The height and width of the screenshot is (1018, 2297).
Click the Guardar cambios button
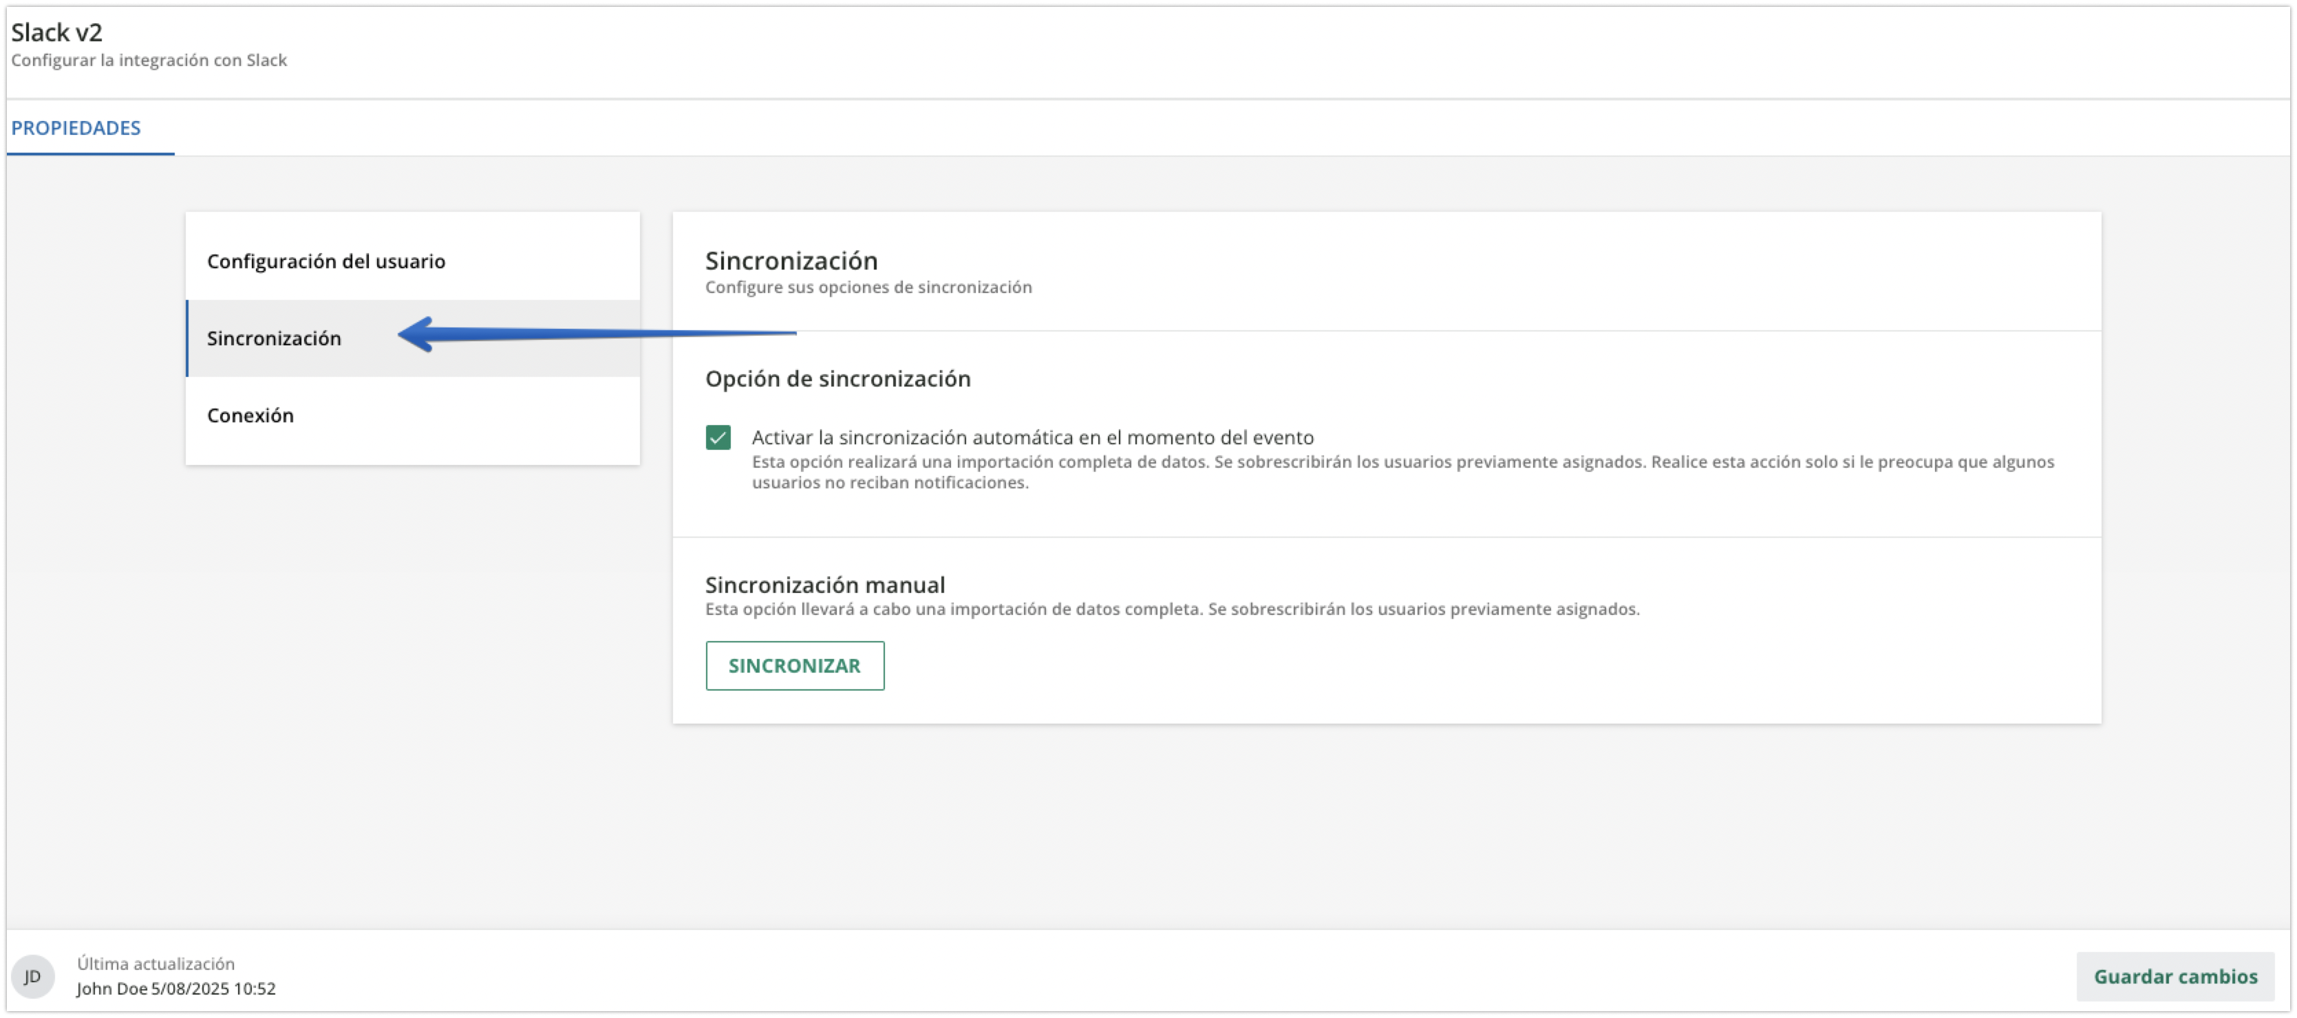coord(2175,976)
